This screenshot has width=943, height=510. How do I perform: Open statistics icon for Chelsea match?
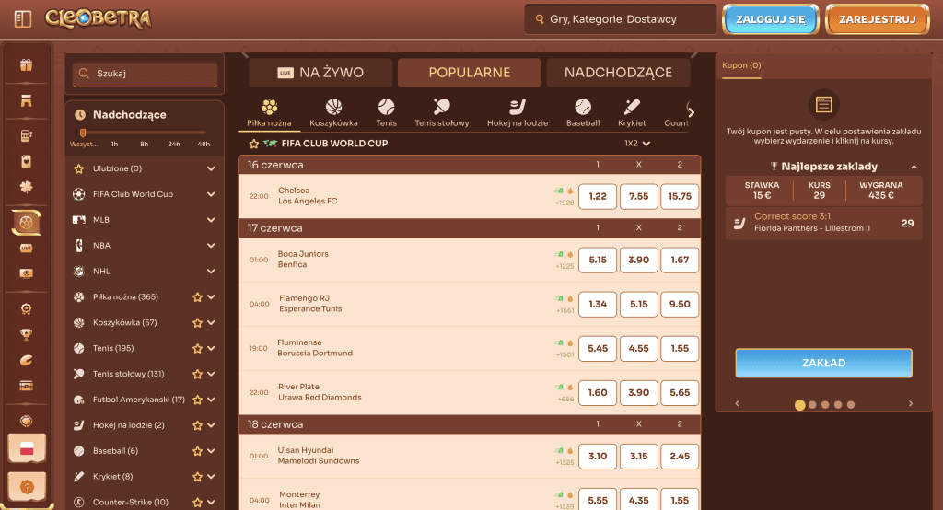[x=559, y=191]
